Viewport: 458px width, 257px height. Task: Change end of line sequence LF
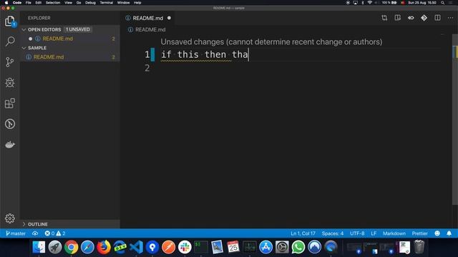[x=374, y=233]
